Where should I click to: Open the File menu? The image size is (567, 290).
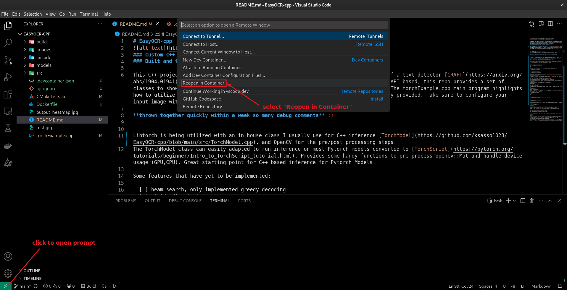coord(5,14)
